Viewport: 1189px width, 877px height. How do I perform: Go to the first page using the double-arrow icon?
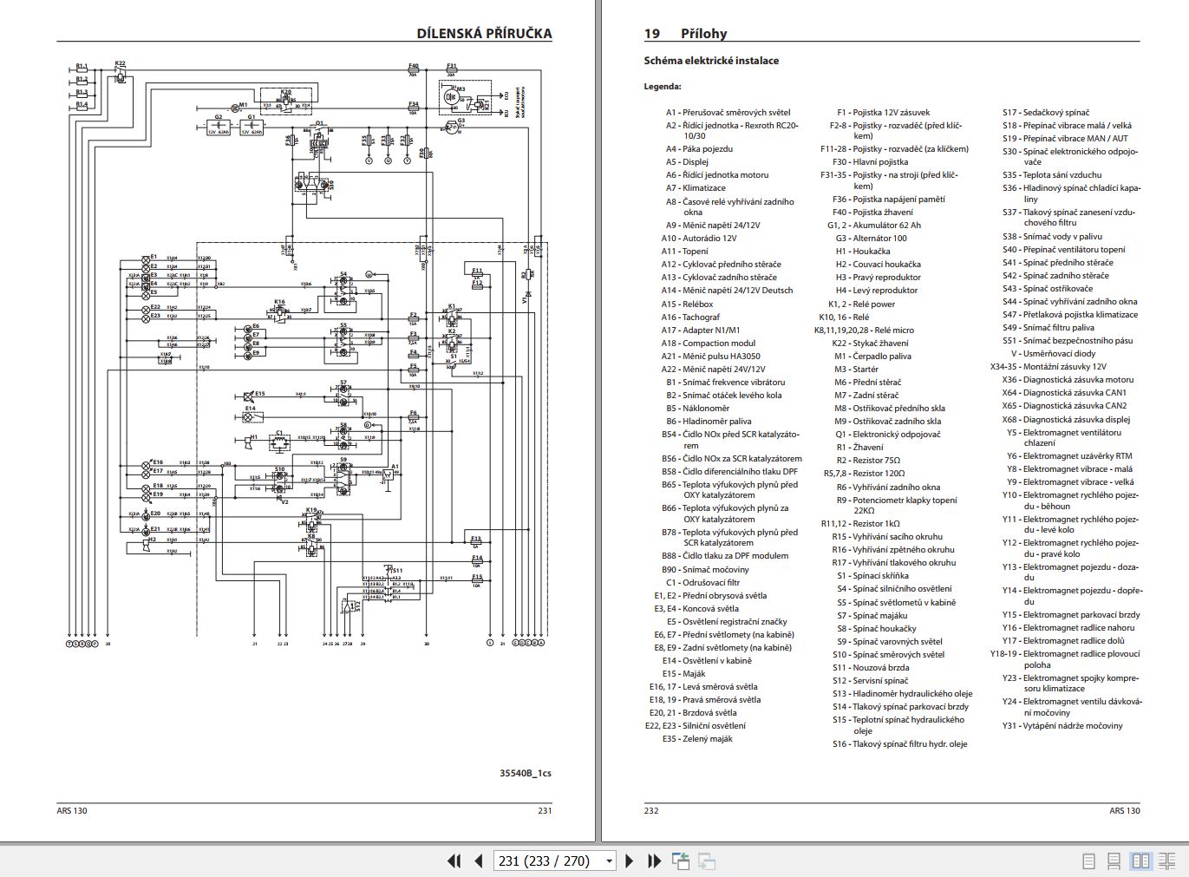[452, 861]
